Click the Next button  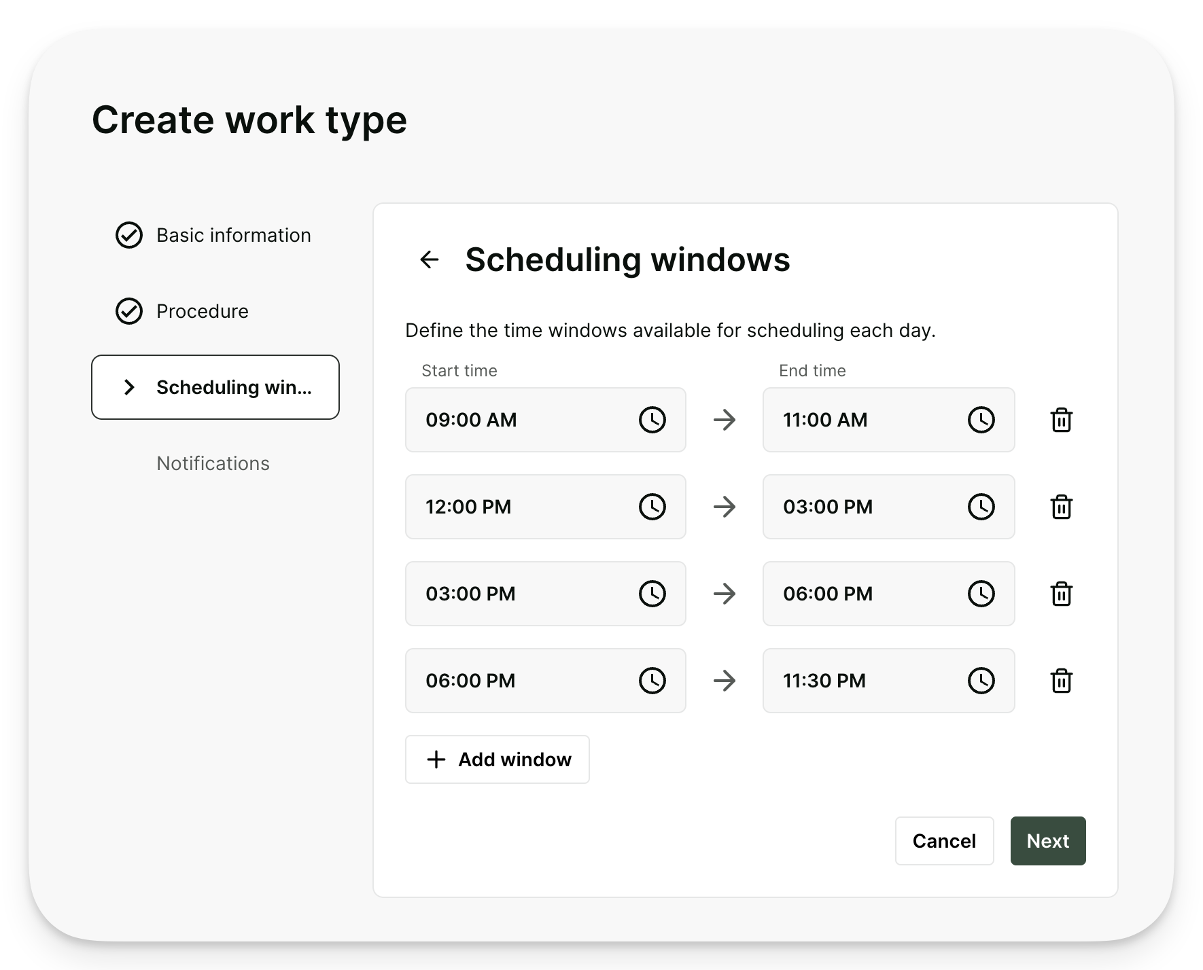tap(1048, 841)
